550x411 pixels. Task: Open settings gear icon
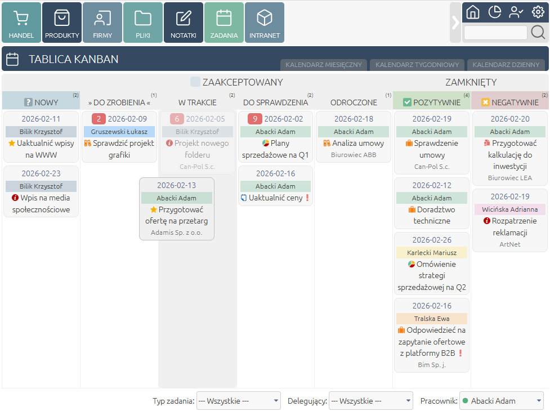[538, 12]
